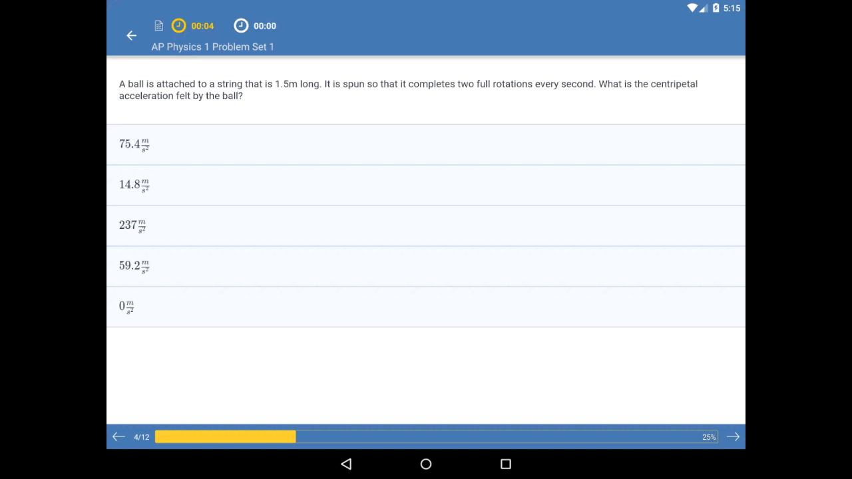
Task: Pick the 59.2 m/s² answer option
Action: pos(426,266)
